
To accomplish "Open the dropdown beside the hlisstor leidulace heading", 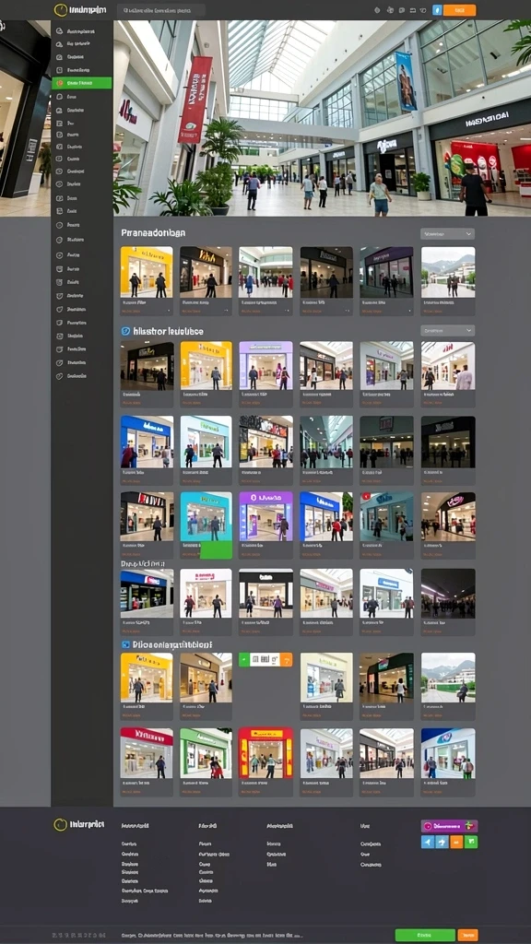I will (447, 331).
